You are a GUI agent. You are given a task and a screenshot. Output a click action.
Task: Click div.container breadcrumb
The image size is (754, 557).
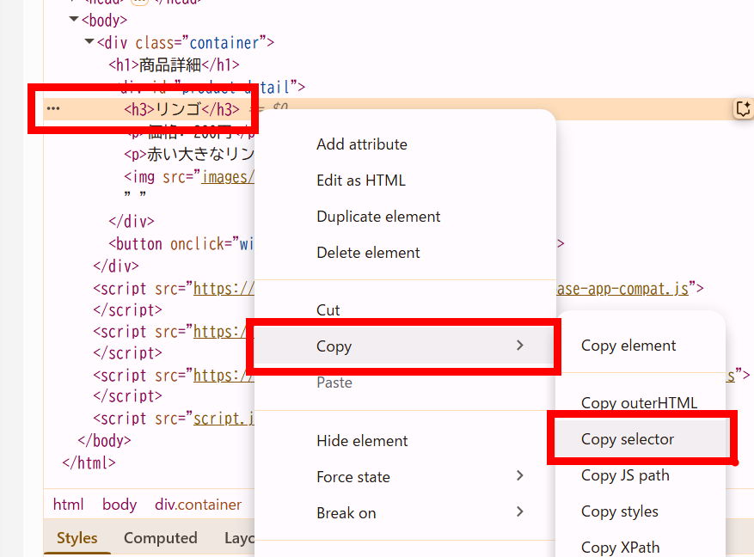point(198,505)
